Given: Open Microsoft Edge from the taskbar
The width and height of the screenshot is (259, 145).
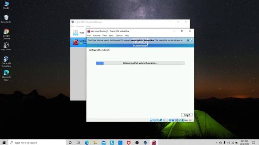Looking at the screenshot, I should coord(87,143).
